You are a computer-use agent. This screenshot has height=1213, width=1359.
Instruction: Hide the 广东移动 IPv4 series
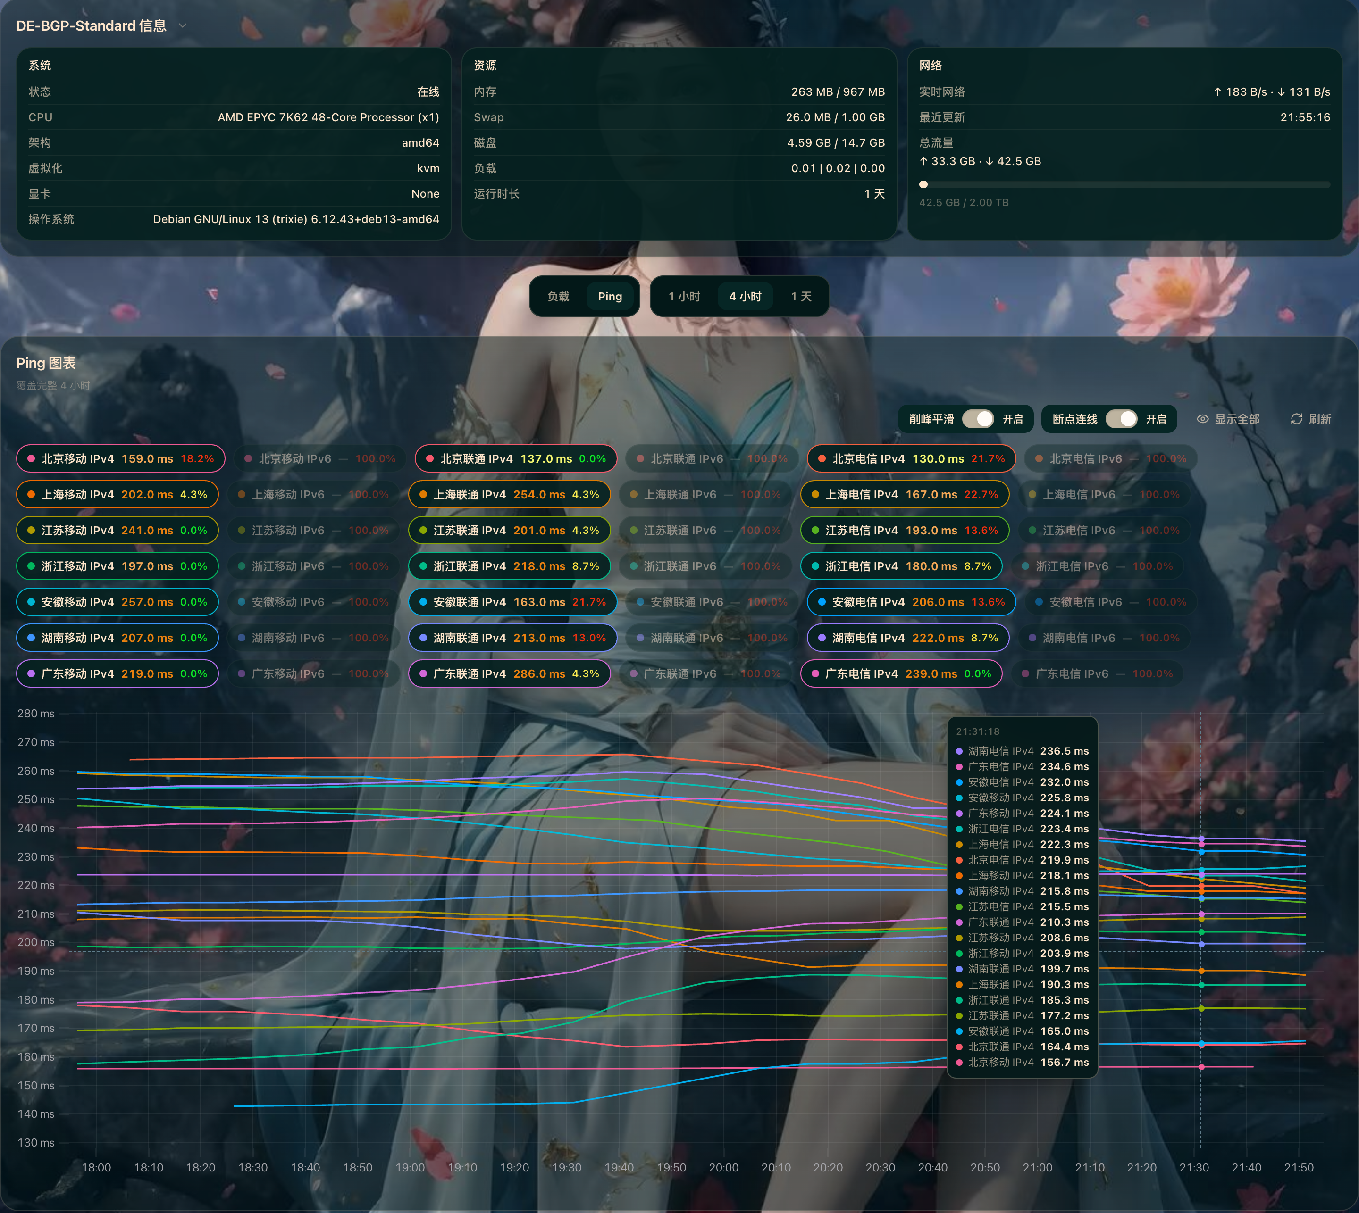point(117,674)
